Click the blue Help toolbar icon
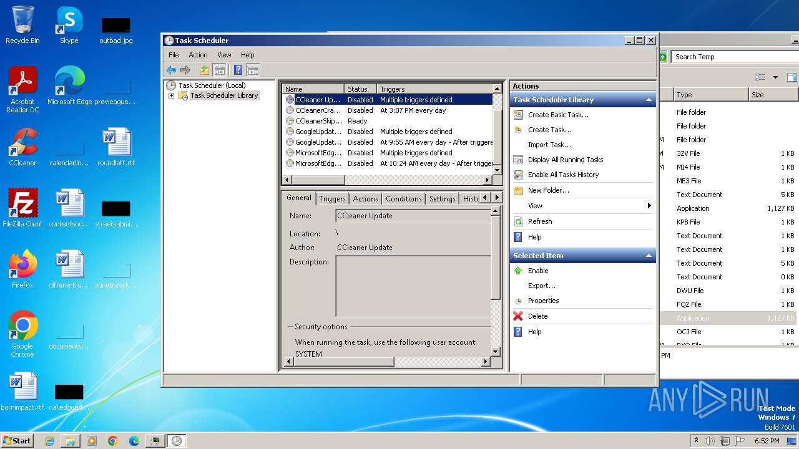 (238, 70)
